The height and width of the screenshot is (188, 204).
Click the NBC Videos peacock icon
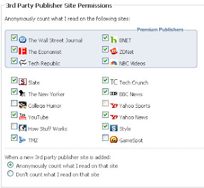[114, 63]
